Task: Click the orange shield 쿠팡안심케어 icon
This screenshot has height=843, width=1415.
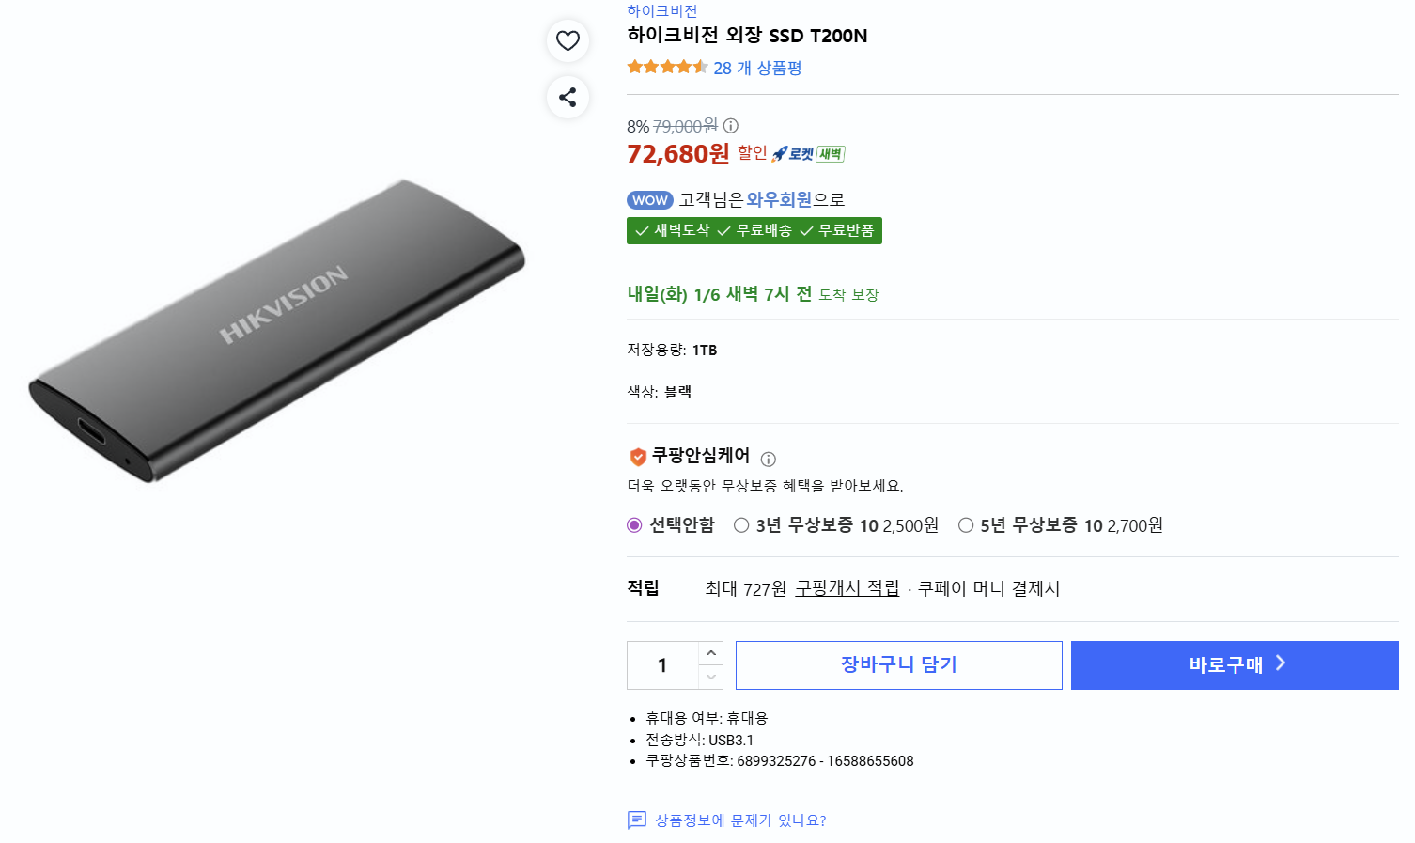Action: (637, 458)
